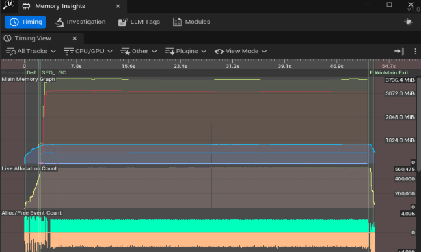Click the vertical scrollbar of timing view
This screenshot has height=252, width=421.
pyautogui.click(x=418, y=125)
